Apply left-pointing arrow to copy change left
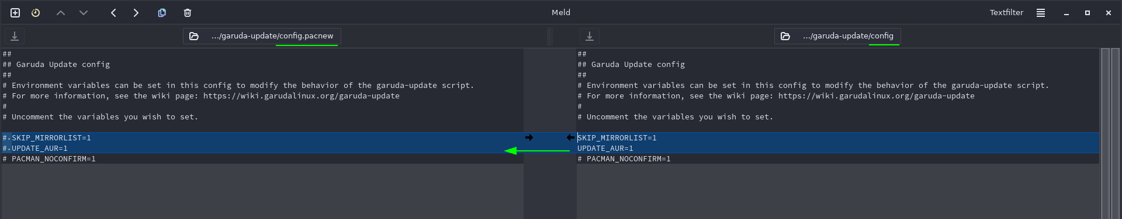Image resolution: width=1122 pixels, height=219 pixels. [x=570, y=137]
